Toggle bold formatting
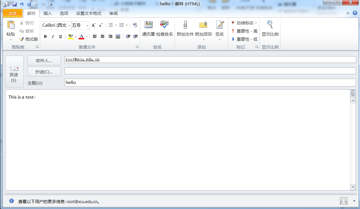The height and width of the screenshot is (209, 360). coord(45,37)
